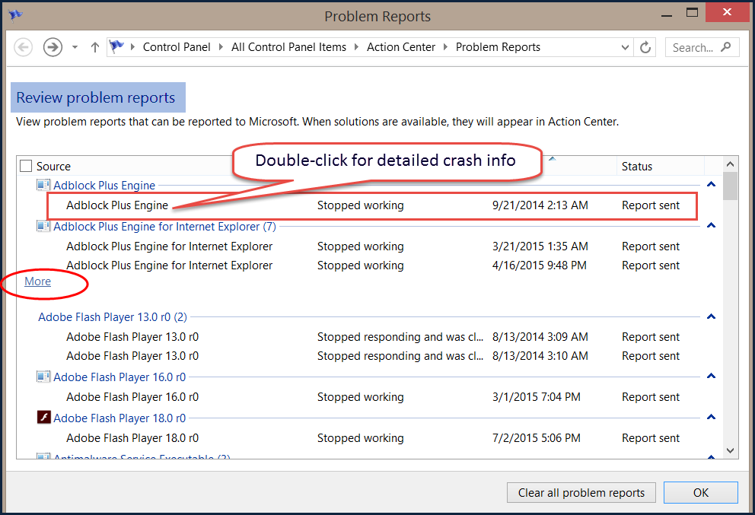Select Flash Player 16.0 report from 3/1/2015
This screenshot has width=755, height=515.
373,397
